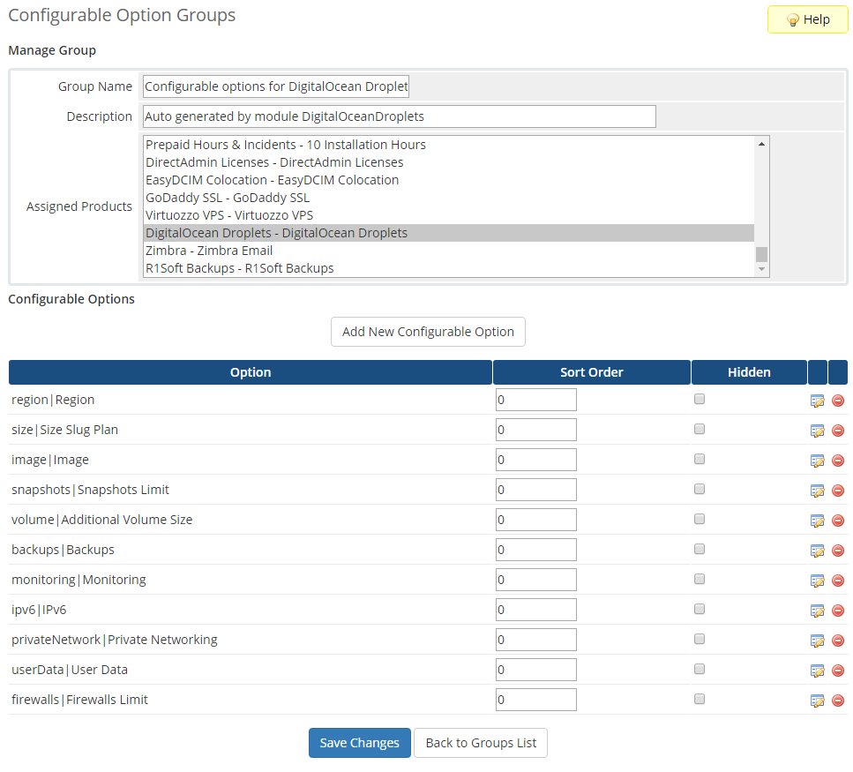Edit the monitoring|Monitoring option
Viewport: 853px width, 772px height.
pyautogui.click(x=817, y=581)
